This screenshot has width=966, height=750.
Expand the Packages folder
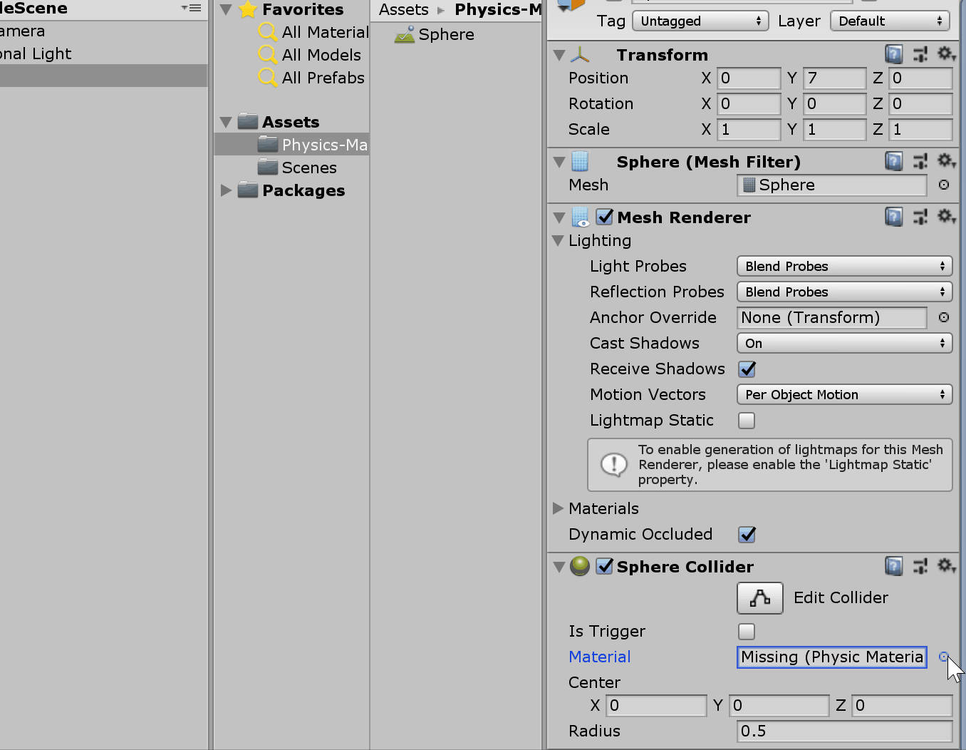[x=226, y=190]
